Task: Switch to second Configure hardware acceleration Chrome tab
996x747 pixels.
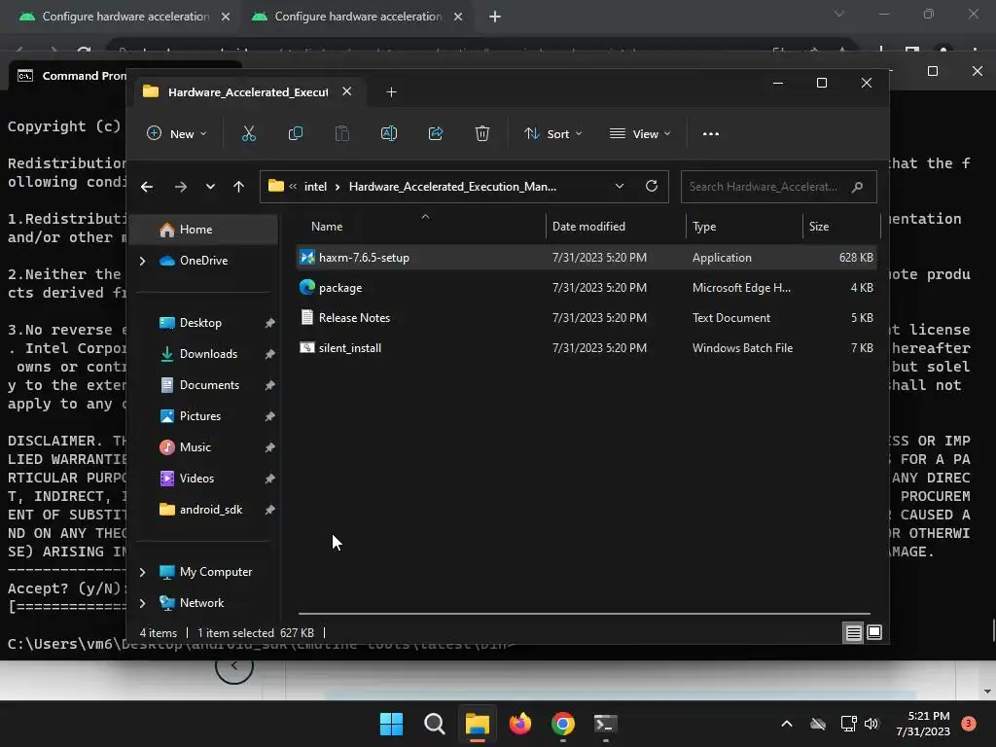Action: tap(356, 17)
